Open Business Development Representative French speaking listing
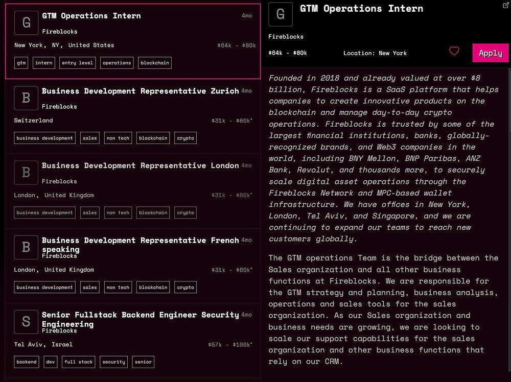This screenshot has width=511, height=382. coord(141,245)
